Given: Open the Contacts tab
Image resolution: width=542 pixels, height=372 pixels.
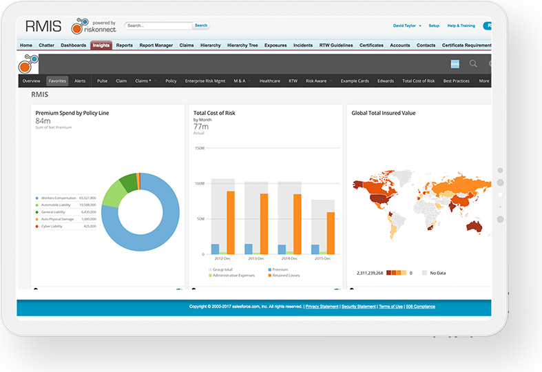Looking at the screenshot, I should tap(426, 45).
